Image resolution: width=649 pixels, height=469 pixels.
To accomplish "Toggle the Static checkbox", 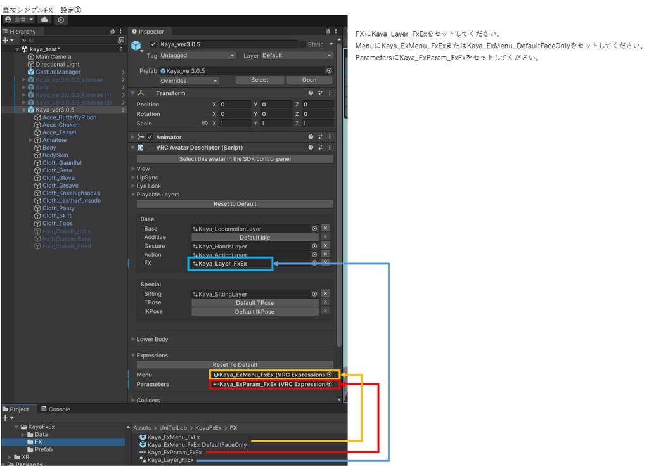I will click(x=302, y=44).
